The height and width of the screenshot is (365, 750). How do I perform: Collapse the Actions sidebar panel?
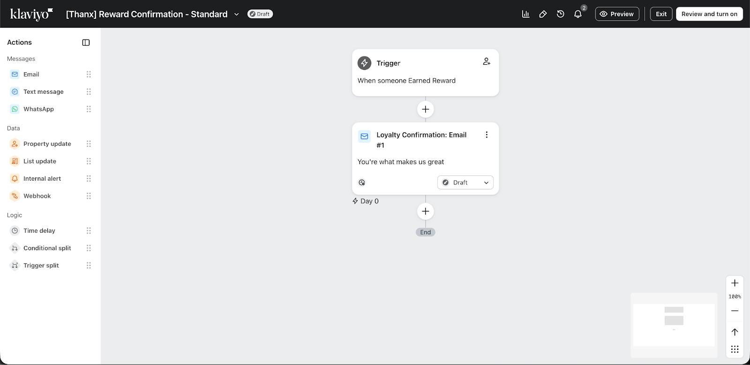[86, 43]
